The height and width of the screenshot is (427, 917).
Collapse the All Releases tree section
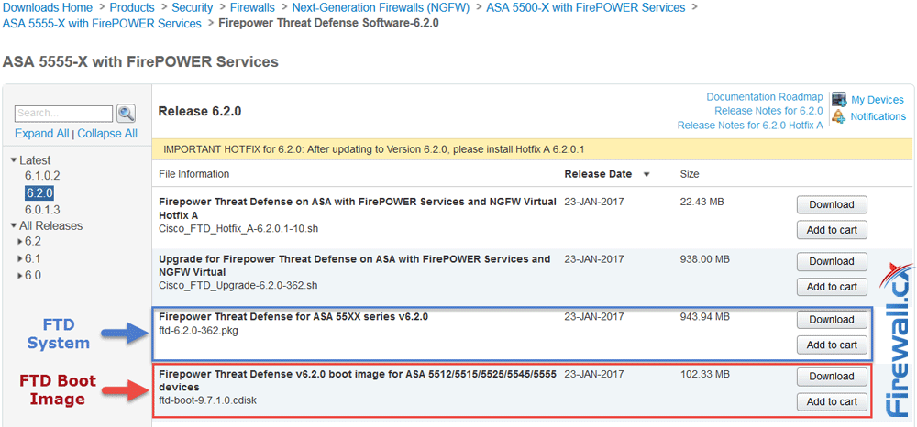click(x=14, y=226)
